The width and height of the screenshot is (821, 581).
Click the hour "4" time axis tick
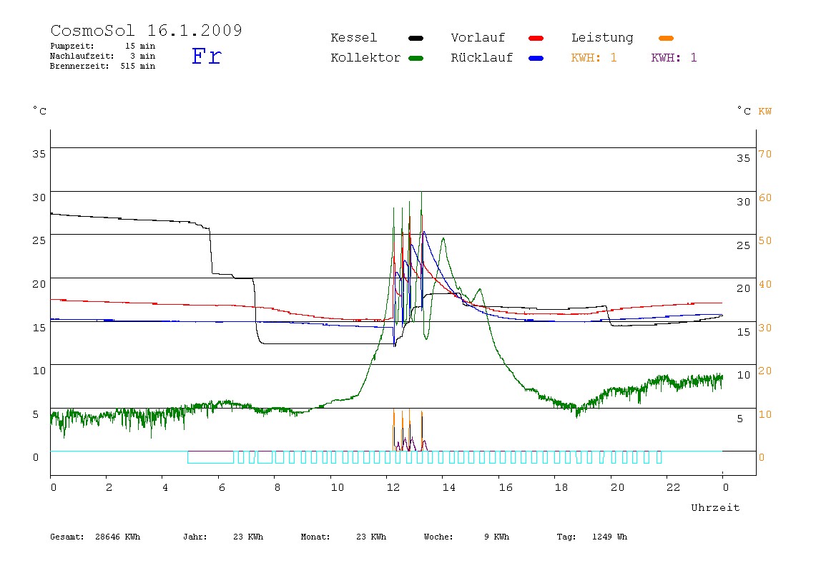[165, 488]
